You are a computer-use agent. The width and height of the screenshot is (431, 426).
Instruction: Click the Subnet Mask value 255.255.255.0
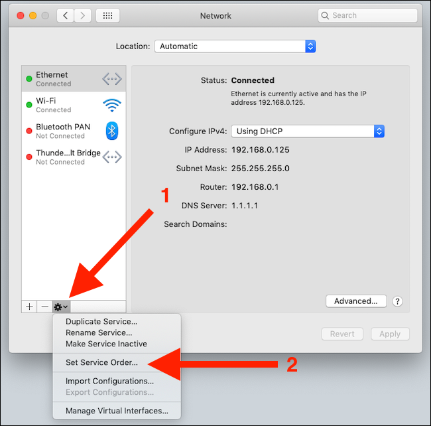(261, 169)
